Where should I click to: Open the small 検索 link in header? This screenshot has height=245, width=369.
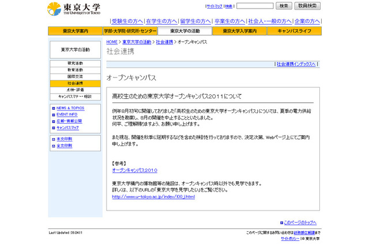229,6
